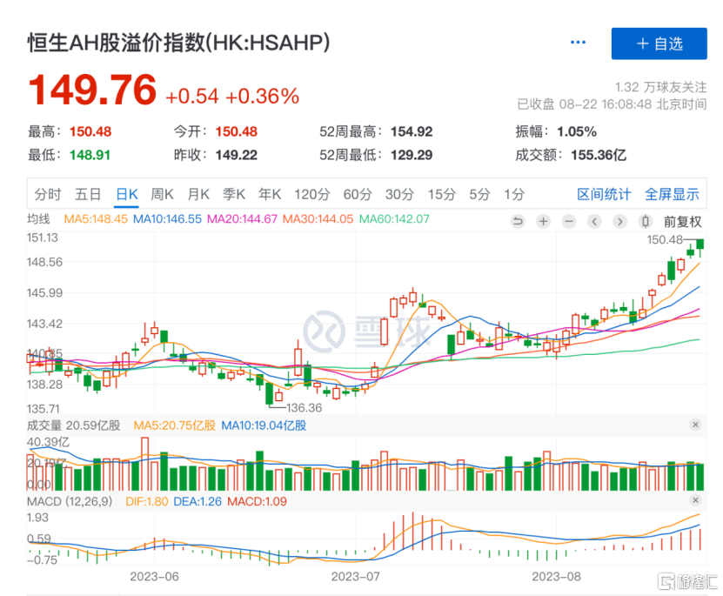
Task: Click the title 恒生AH股溢价指数(HK:HSAHP)
Action: click(x=179, y=43)
